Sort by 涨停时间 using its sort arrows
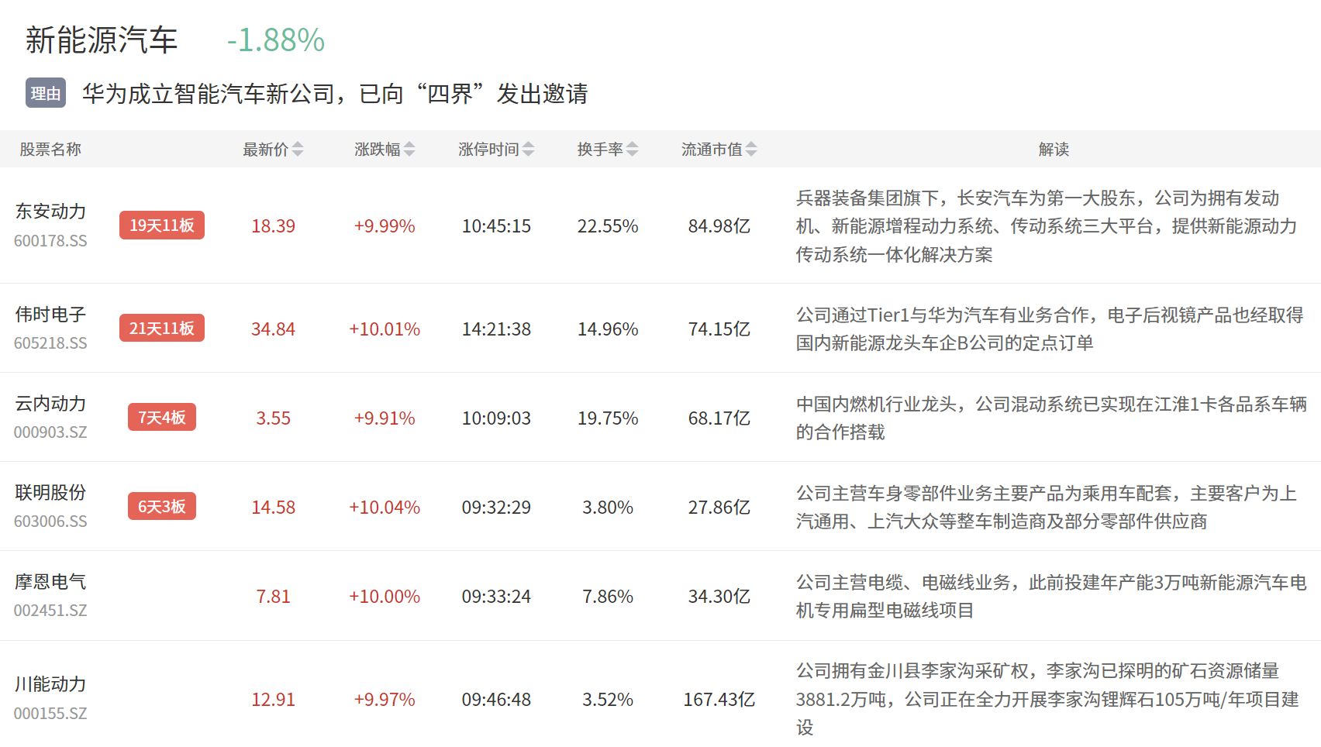Image resolution: width=1321 pixels, height=747 pixels. click(529, 150)
